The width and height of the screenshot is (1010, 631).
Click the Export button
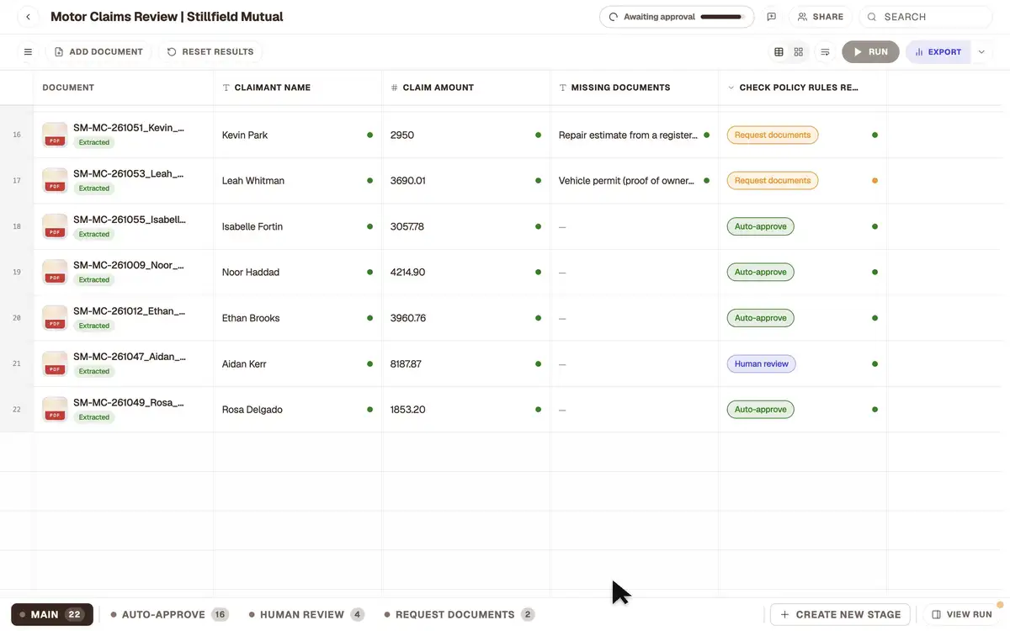point(938,52)
